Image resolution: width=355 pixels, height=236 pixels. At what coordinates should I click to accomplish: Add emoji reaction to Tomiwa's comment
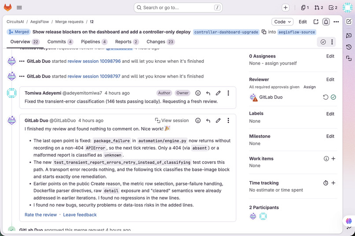tap(198, 93)
